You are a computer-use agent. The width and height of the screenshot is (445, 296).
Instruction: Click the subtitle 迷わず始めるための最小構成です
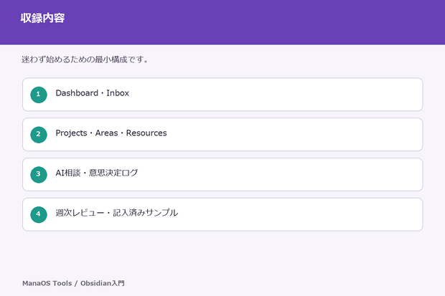85,59
